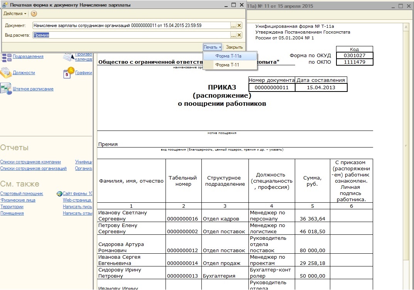Image resolution: width=414 pixels, height=290 pixels.
Task: Select the cell Петрову Елену Сергеевну
Action: pyautogui.click(x=131, y=228)
